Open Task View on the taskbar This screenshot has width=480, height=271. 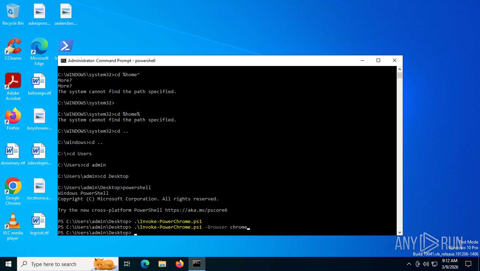(x=127, y=264)
